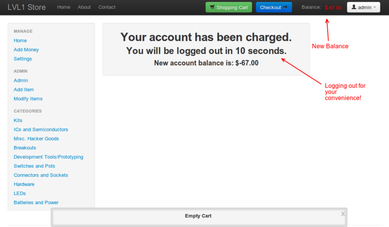Select Add Money in sidebar

point(26,49)
